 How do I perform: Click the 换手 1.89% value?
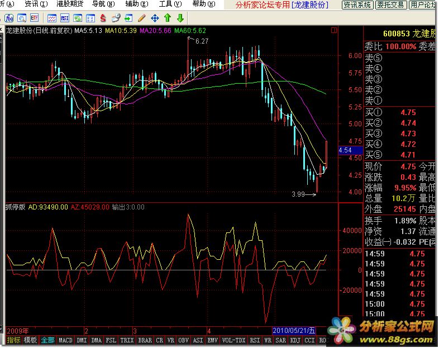coord(405,221)
